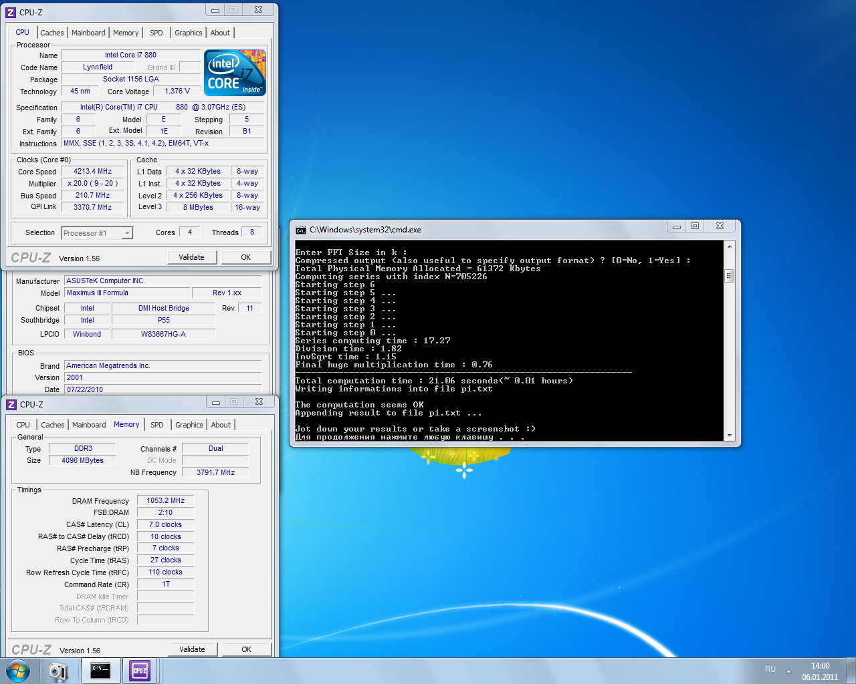
Task: Click the NB Frequency value 3791.7 MHz
Action: coord(215,472)
